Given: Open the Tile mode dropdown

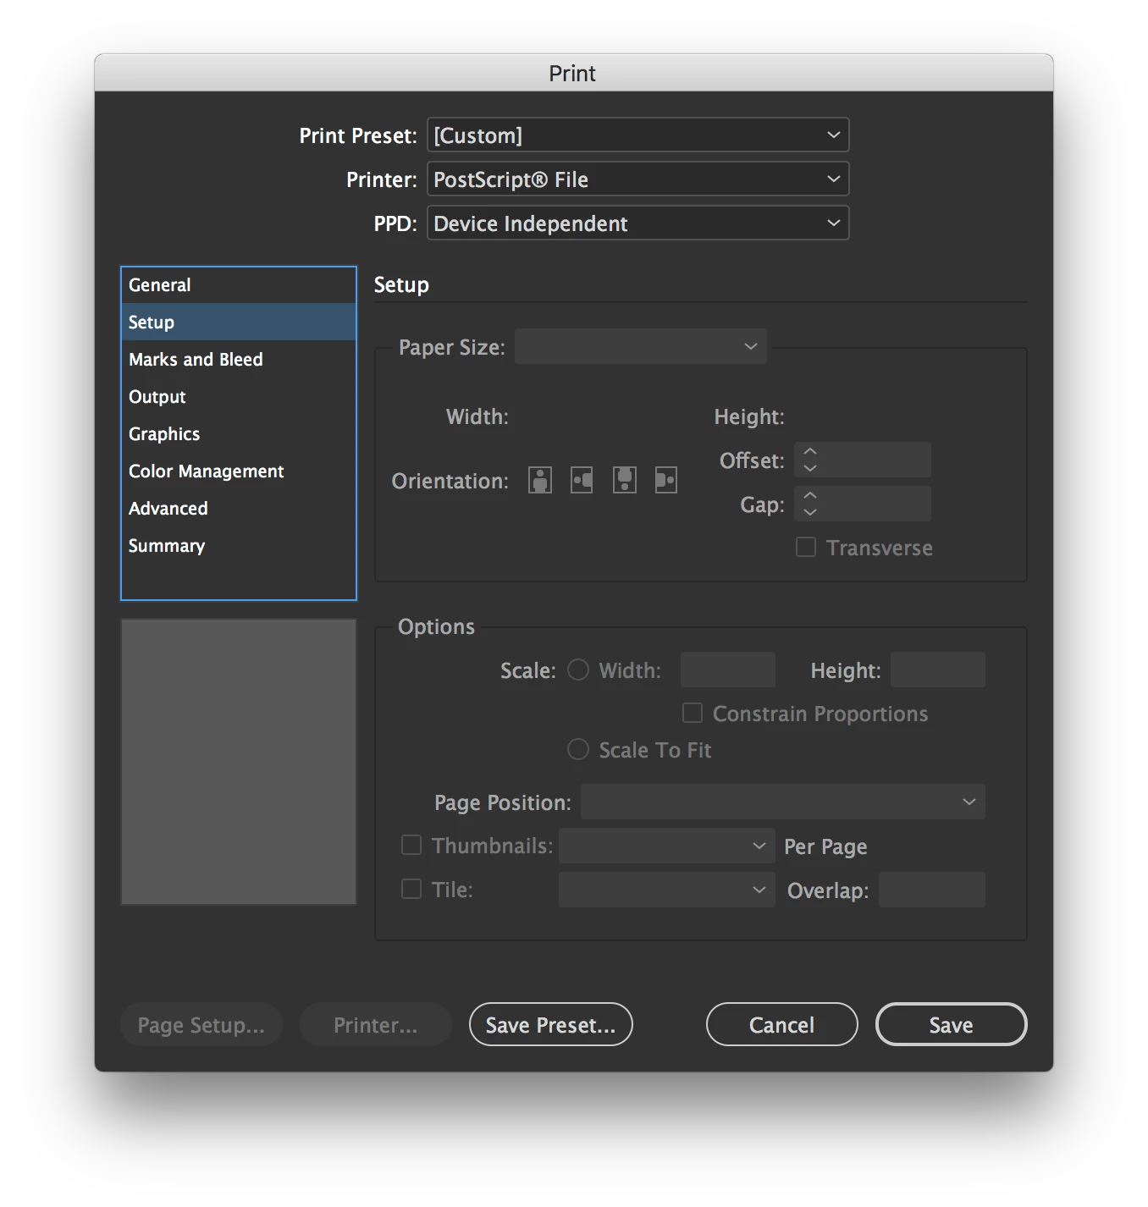Looking at the screenshot, I should (667, 890).
